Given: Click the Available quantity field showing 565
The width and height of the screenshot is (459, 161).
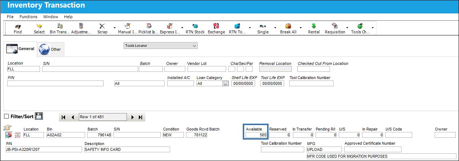Looking at the screenshot, I should click(257, 135).
